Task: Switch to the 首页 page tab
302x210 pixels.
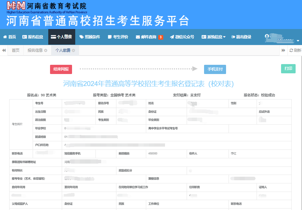Action: 16,50
